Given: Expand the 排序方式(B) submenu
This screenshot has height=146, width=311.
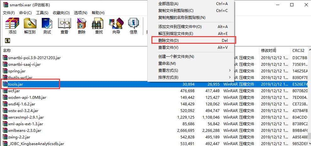Looking at the screenshot, I should click(191, 77).
